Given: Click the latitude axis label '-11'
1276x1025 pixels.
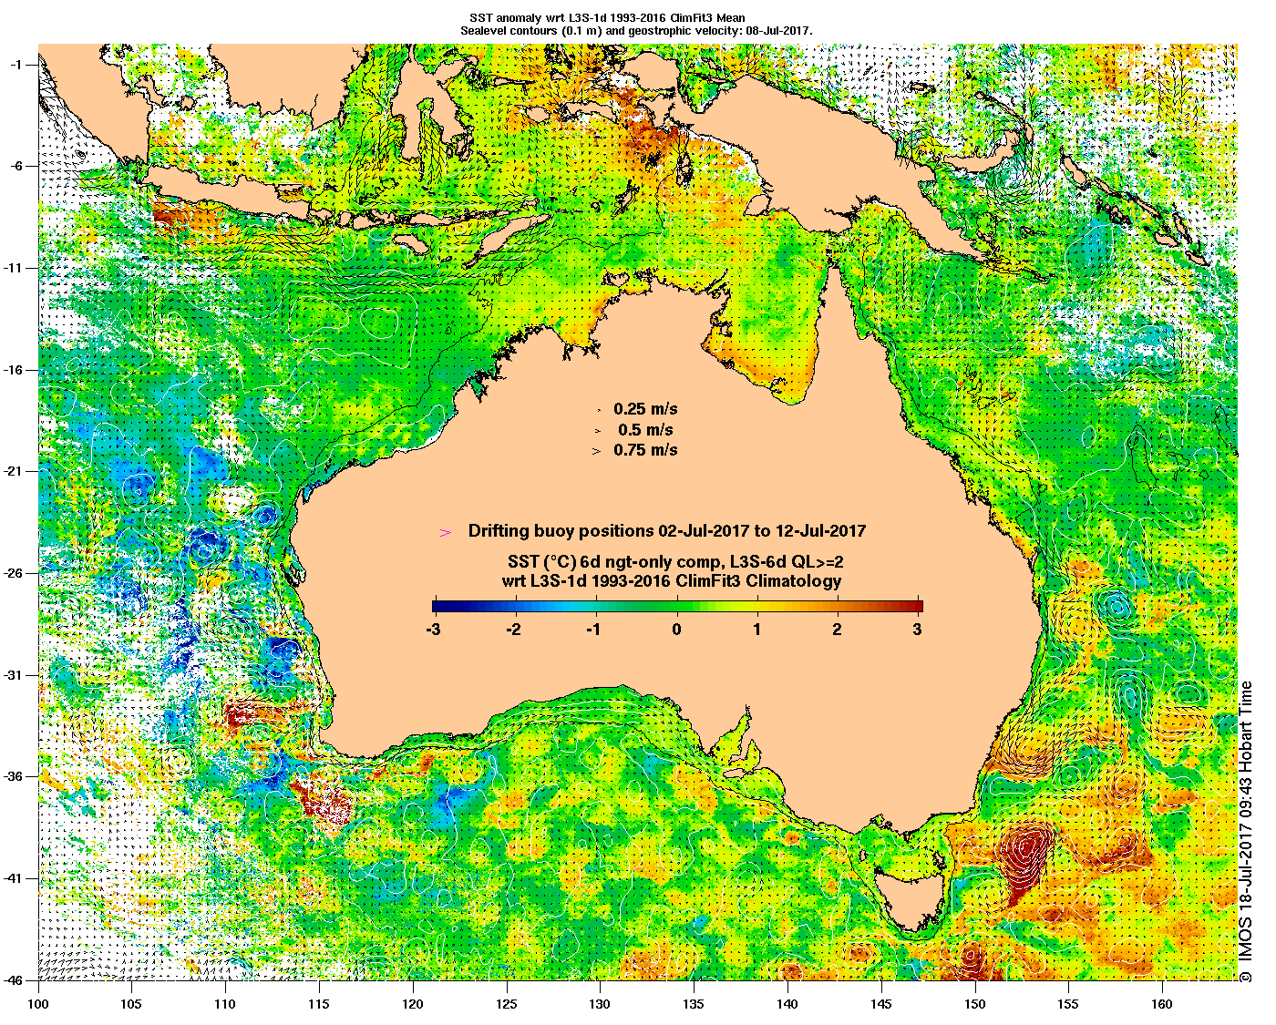Looking at the screenshot, I should pos(15,268).
